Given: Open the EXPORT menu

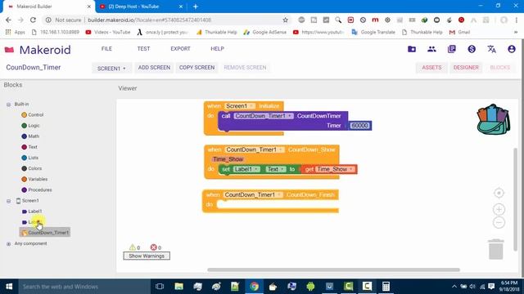Looking at the screenshot, I should [180, 49].
